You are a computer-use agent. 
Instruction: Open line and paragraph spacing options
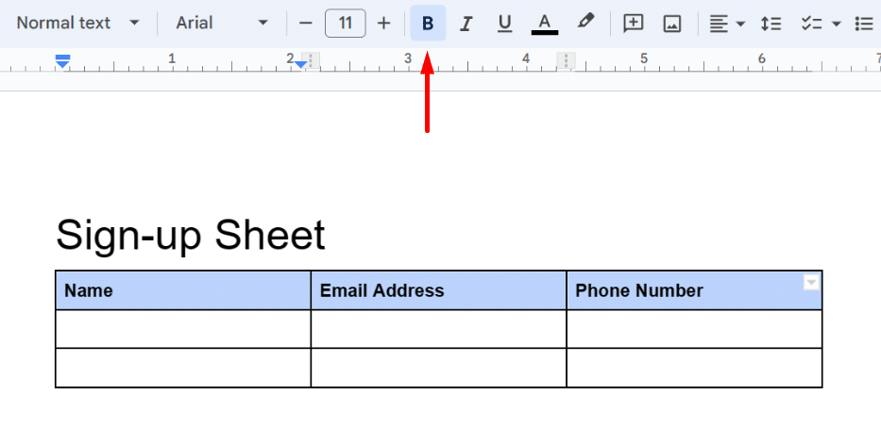point(771,24)
